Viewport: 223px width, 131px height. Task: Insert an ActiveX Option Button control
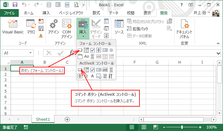(x=86, y=76)
